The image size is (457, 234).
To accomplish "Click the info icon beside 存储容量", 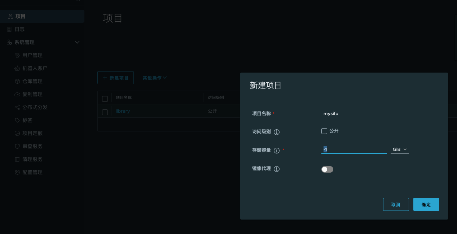I will point(277,151).
